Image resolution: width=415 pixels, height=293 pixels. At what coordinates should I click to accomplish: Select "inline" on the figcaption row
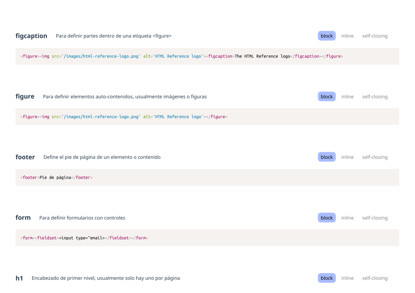(x=347, y=36)
